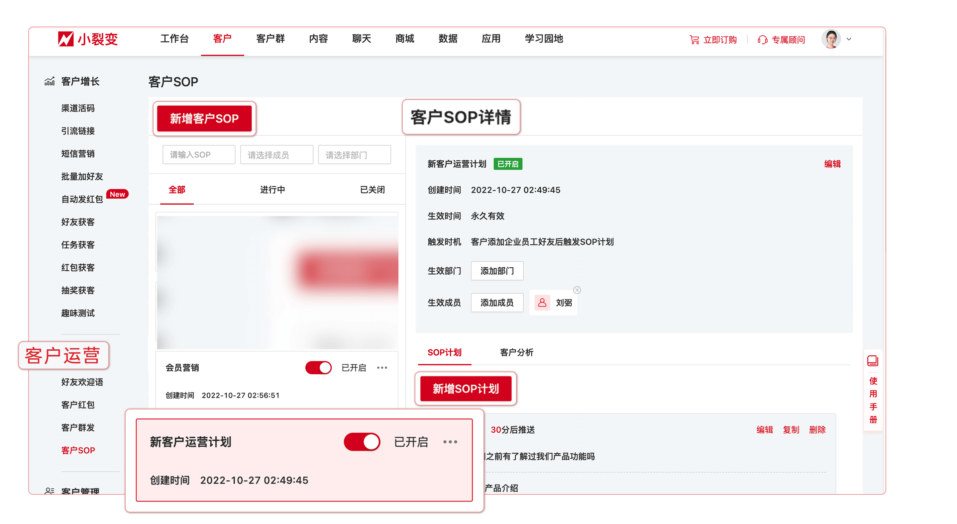
Task: Open the 使用手册 book icon
Action: [872, 361]
